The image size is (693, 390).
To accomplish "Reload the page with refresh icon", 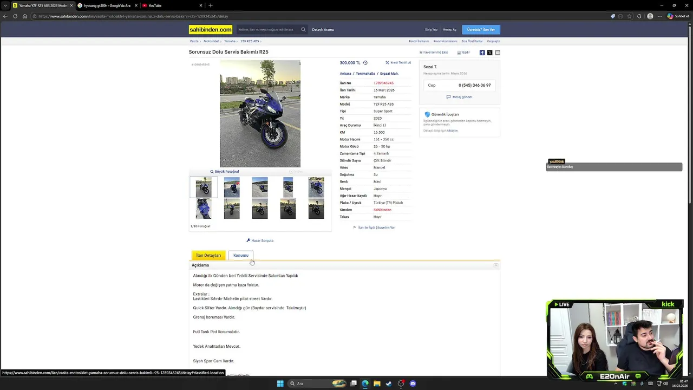I will click(x=15, y=16).
